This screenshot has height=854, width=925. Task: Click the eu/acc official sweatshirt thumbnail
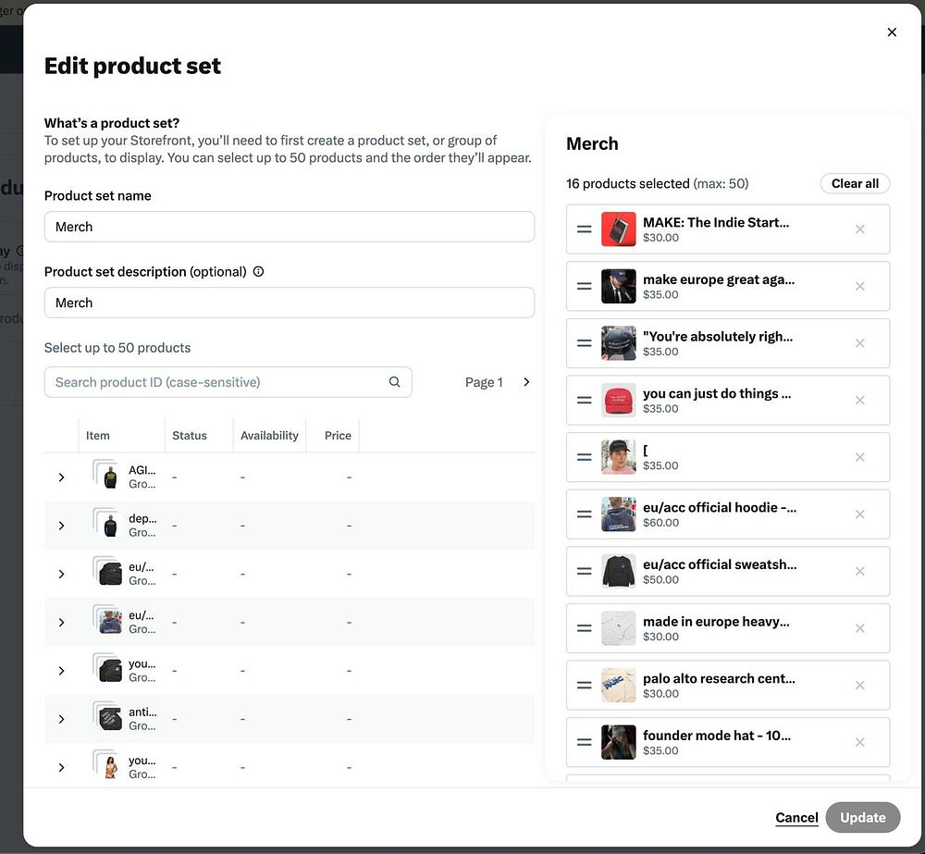pyautogui.click(x=619, y=572)
